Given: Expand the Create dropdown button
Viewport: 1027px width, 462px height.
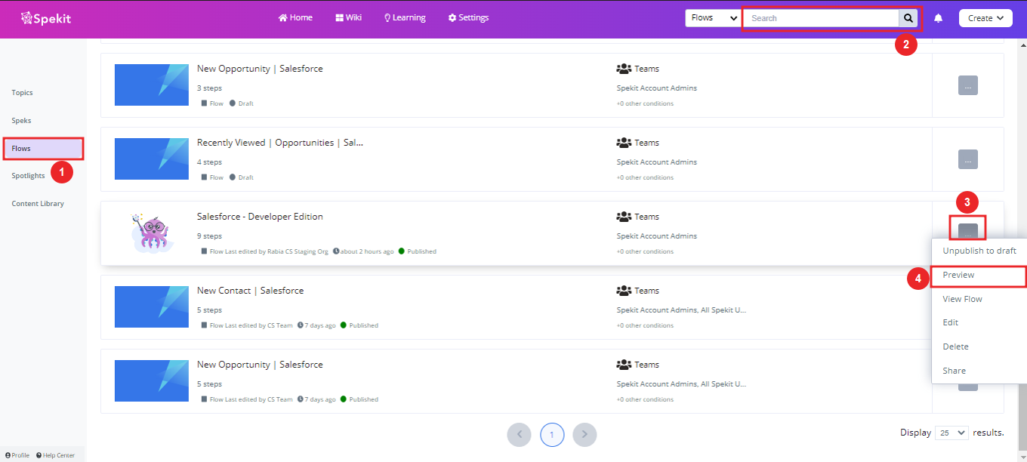Looking at the screenshot, I should click(985, 17).
